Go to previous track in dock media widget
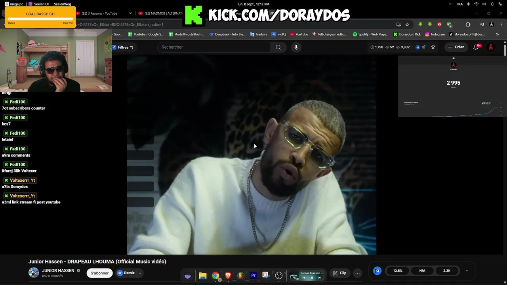 304,278
